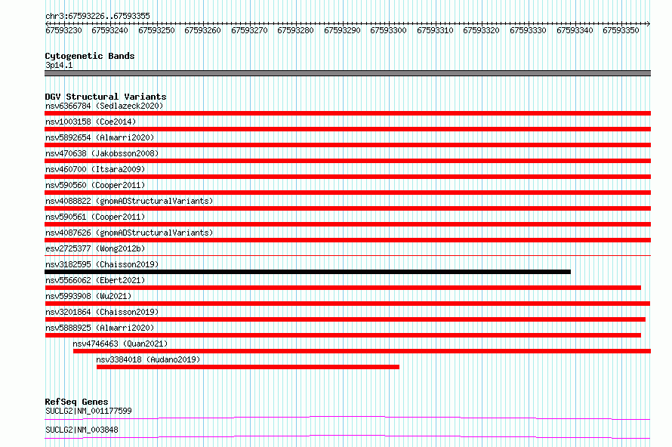Open SUCLG2|NM_003848 gene label
The width and height of the screenshot is (672, 447).
(x=82, y=430)
